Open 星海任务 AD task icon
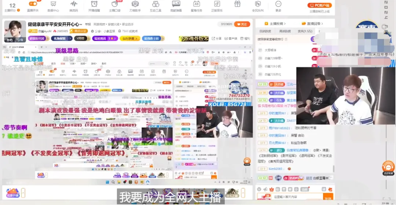The height and width of the screenshot is (205, 396). [x=197, y=4]
